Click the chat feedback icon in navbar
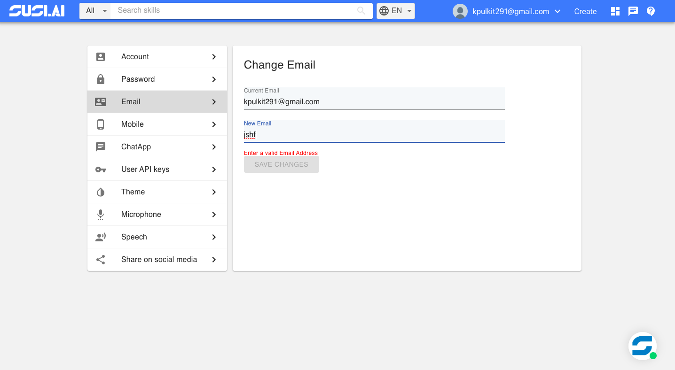 [633, 11]
